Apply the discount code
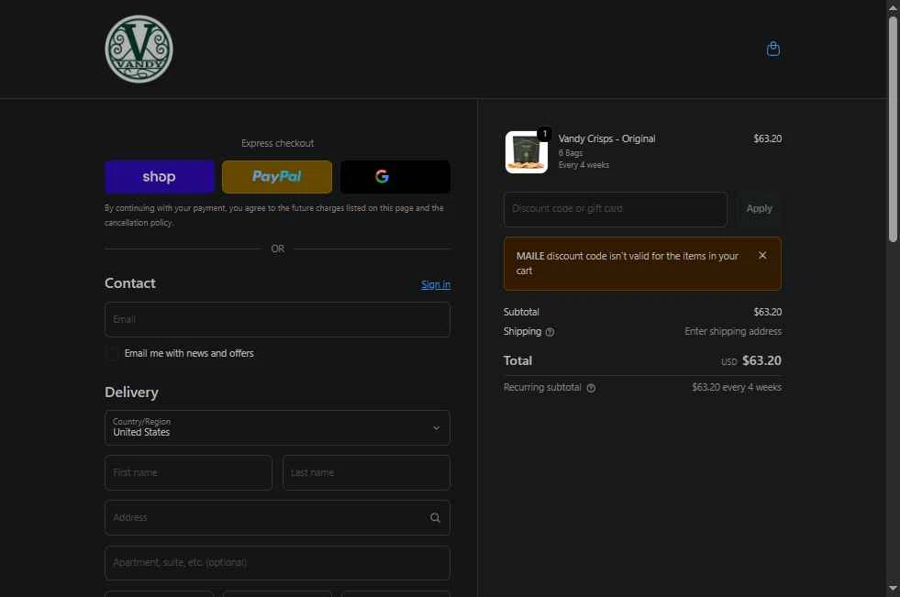Screen dimensions: 900x597 point(760,209)
